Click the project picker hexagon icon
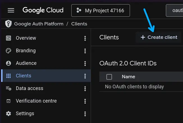The image size is (183, 123). (x=79, y=10)
